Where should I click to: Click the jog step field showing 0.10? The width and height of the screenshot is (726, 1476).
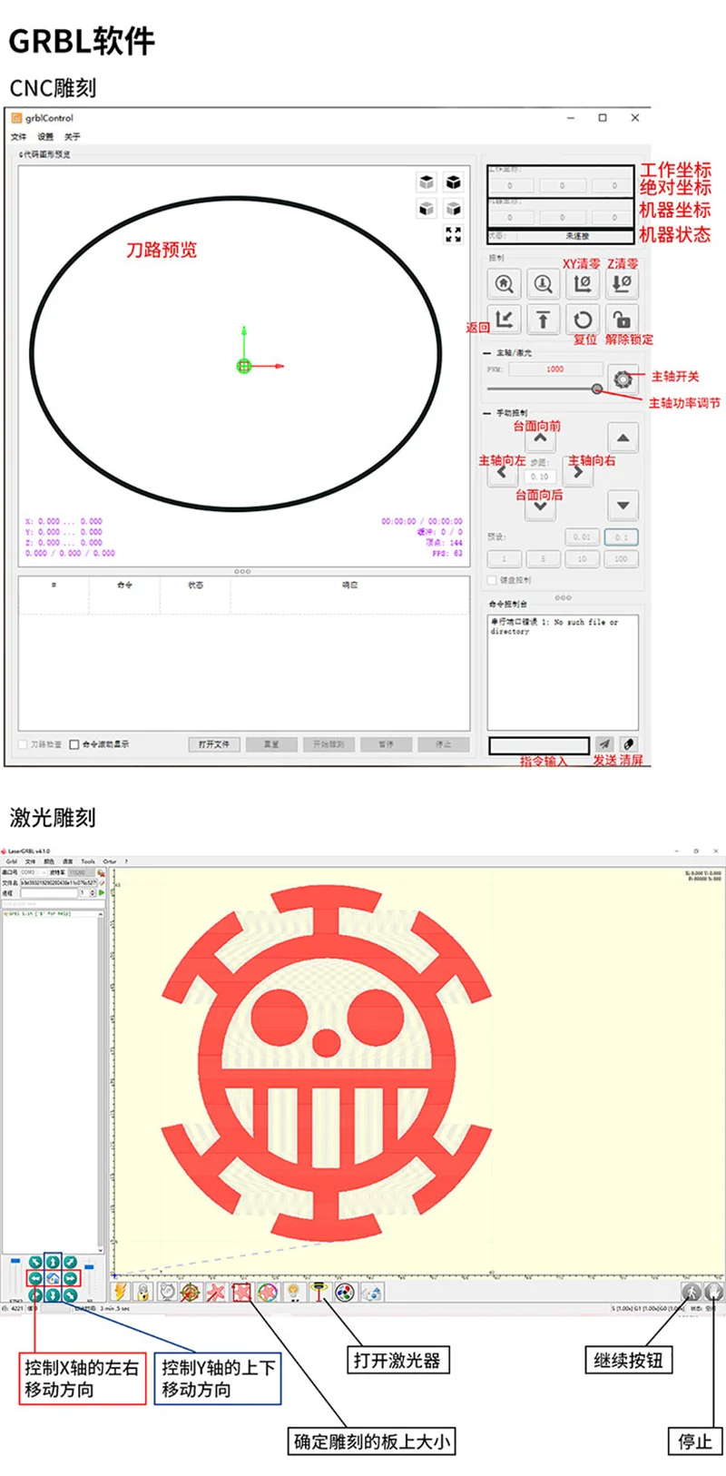point(539,477)
